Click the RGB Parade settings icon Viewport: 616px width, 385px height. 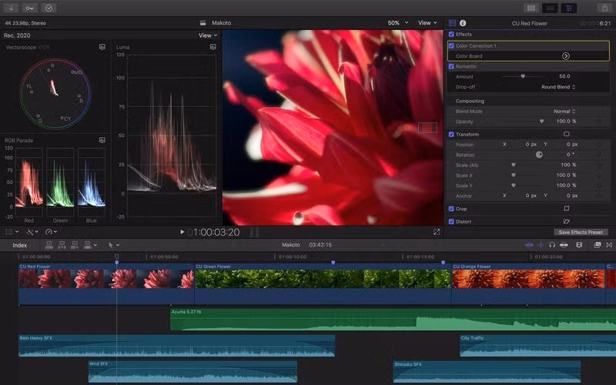pyautogui.click(x=102, y=140)
